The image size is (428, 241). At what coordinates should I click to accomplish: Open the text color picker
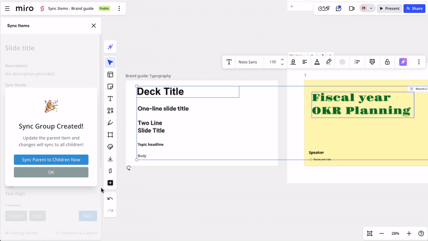317,62
